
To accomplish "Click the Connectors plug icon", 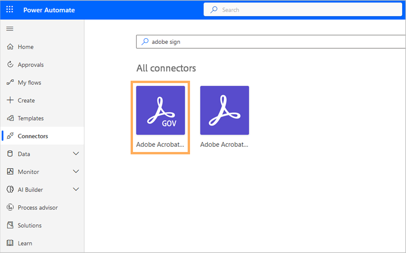I will [10, 136].
